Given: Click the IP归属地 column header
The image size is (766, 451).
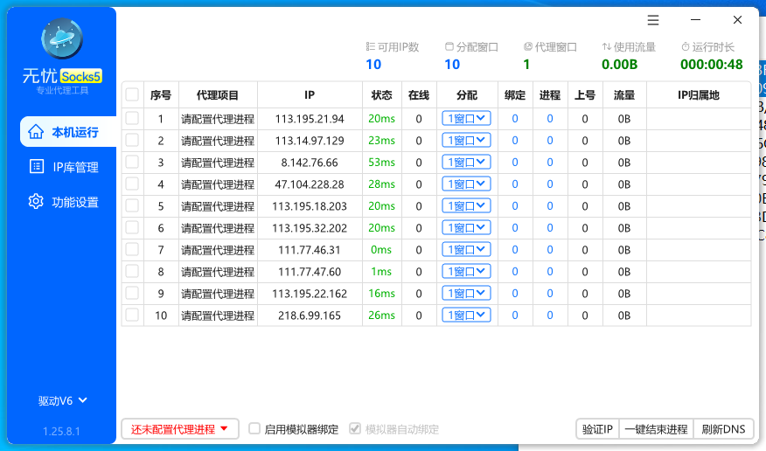Looking at the screenshot, I should coord(699,94).
